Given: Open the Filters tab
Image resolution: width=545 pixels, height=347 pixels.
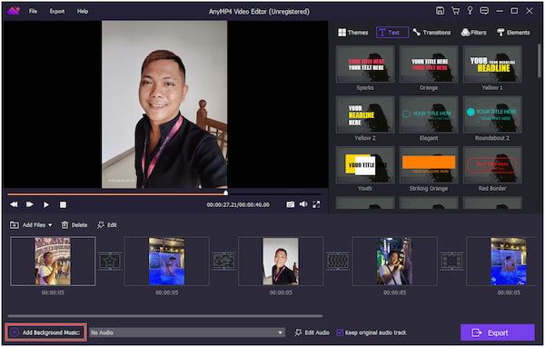Looking at the screenshot, I should point(473,33).
